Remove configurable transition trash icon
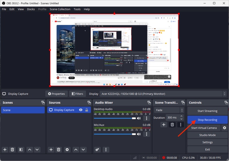Screen dimensions: 229x161 [x=172, y=124]
